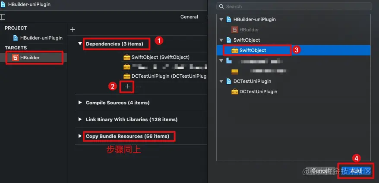The height and width of the screenshot is (183, 379).
Task: Select the SwiftObject (SwiftObject) dependency row
Action: [x=164, y=57]
